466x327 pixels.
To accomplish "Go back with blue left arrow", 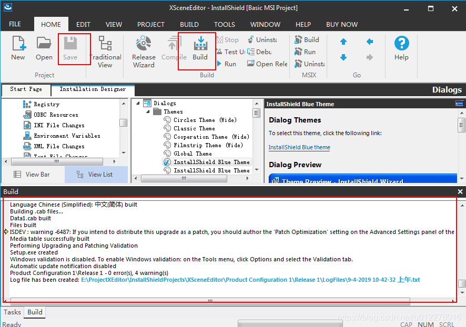I will point(369,42).
